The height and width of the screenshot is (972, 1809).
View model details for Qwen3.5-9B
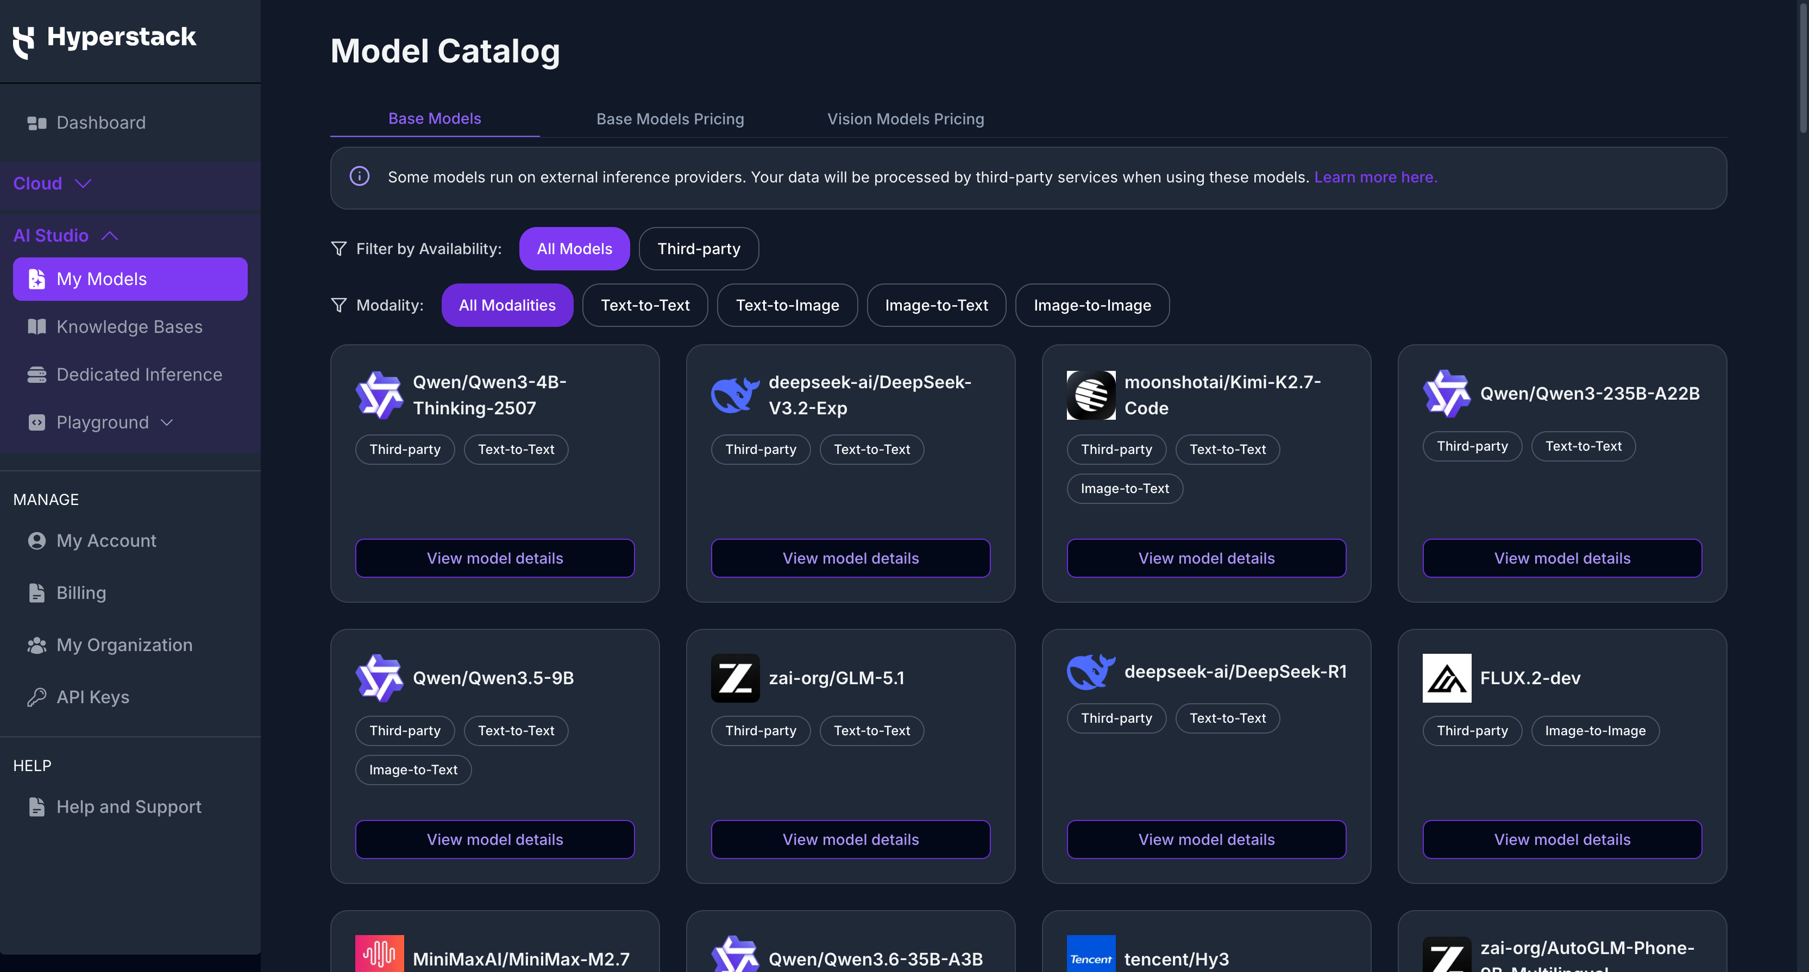point(495,840)
